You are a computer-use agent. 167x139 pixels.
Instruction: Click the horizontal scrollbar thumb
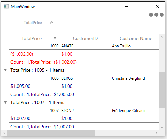coord(51,133)
